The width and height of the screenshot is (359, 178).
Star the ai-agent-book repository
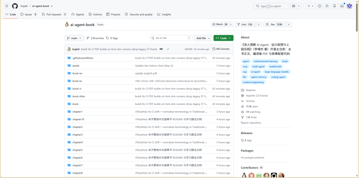(x=274, y=24)
